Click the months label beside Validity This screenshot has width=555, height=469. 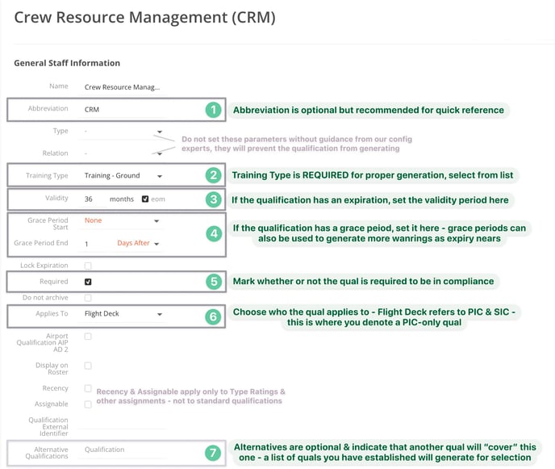pos(122,199)
